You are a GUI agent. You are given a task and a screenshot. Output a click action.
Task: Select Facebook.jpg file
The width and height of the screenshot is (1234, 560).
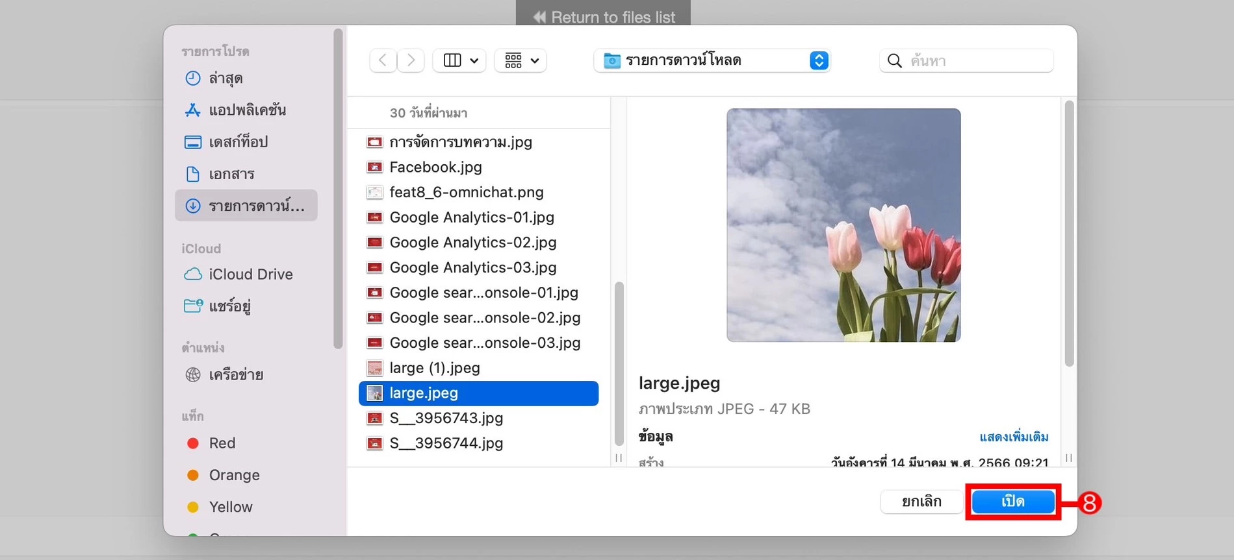pos(435,167)
